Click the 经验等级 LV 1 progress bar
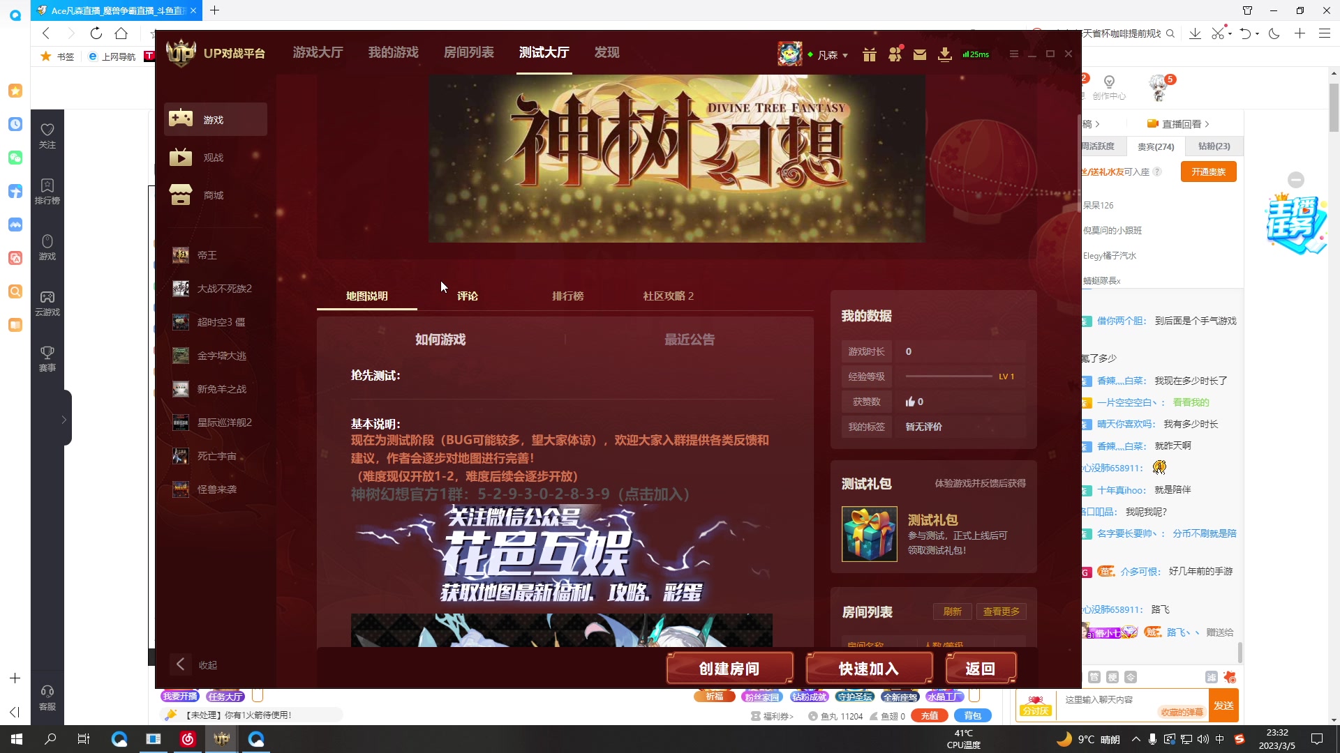Image resolution: width=1340 pixels, height=753 pixels. [948, 376]
